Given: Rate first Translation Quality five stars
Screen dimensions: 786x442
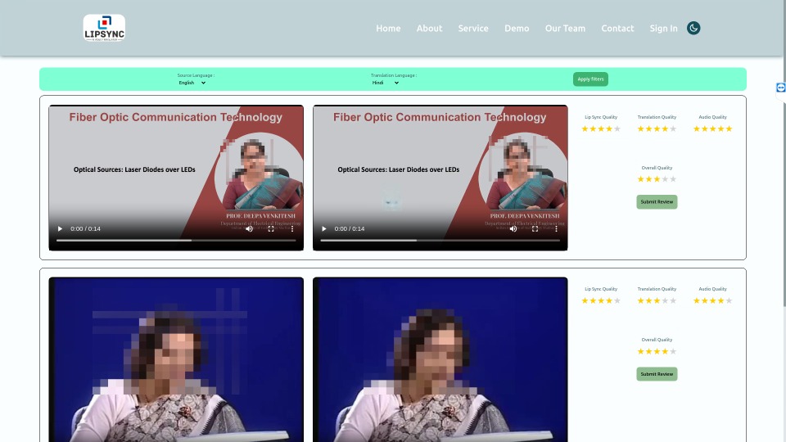Looking at the screenshot, I should point(673,129).
